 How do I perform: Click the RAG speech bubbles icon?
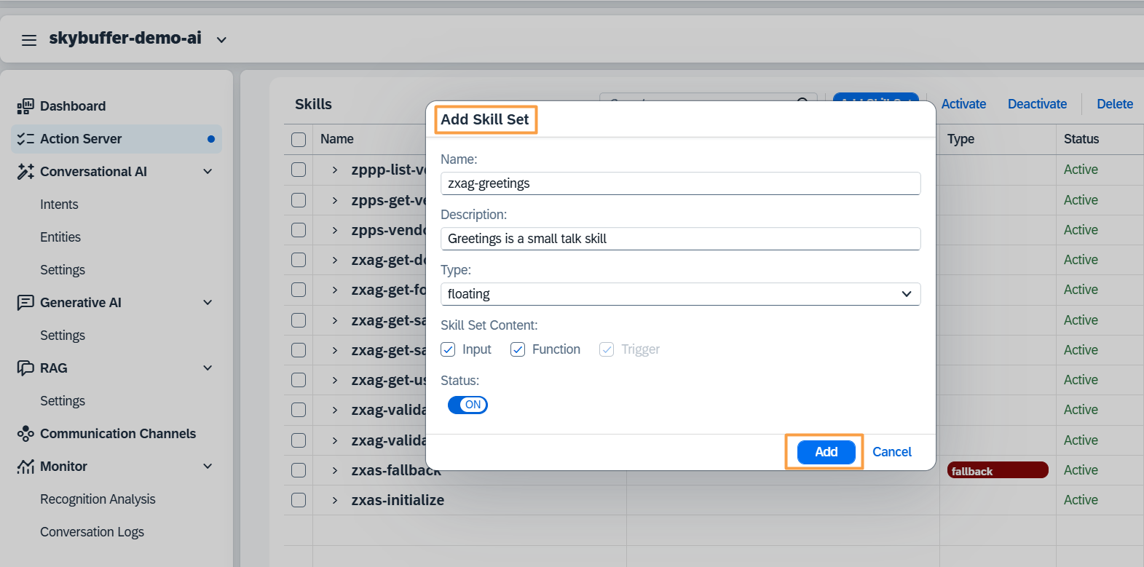tap(25, 368)
